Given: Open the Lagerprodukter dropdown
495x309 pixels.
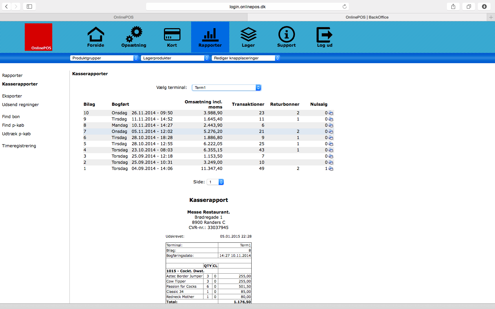Looking at the screenshot, I should 175,58.
